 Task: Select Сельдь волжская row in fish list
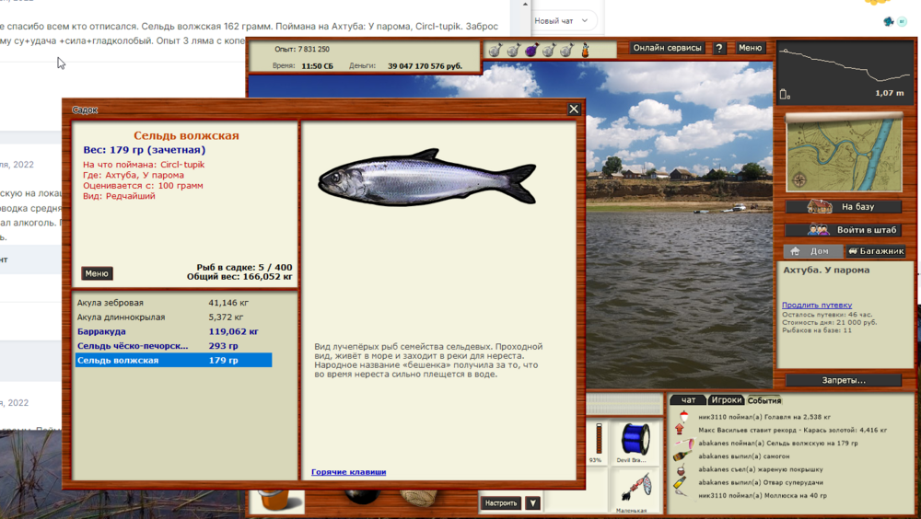point(173,360)
